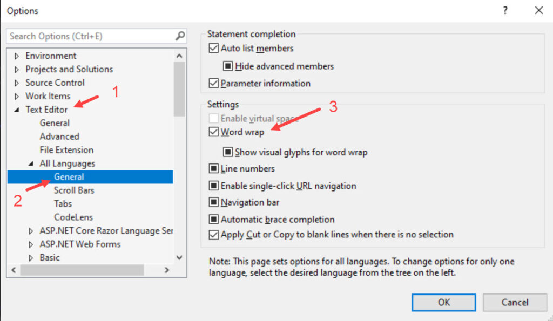Image resolution: width=553 pixels, height=321 pixels.
Task: Expand the Basic node
Action: [31, 257]
